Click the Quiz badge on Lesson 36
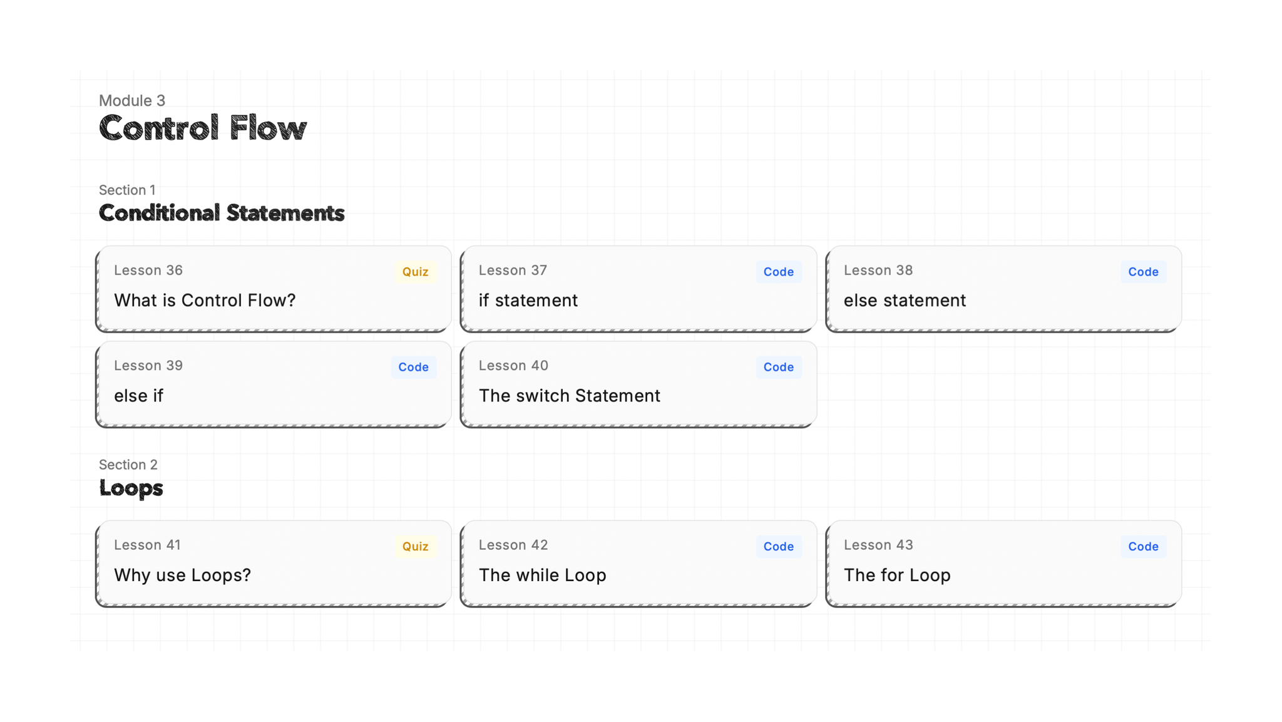The height and width of the screenshot is (722, 1282). coord(414,272)
